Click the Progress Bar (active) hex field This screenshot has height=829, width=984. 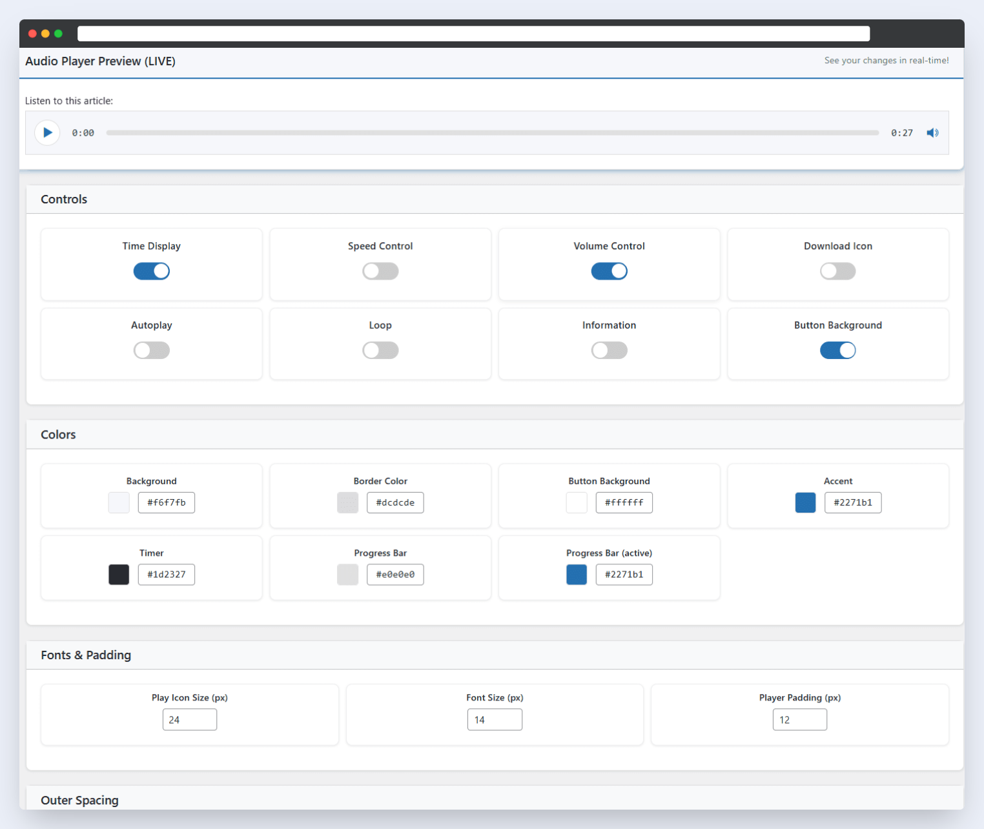(x=624, y=575)
